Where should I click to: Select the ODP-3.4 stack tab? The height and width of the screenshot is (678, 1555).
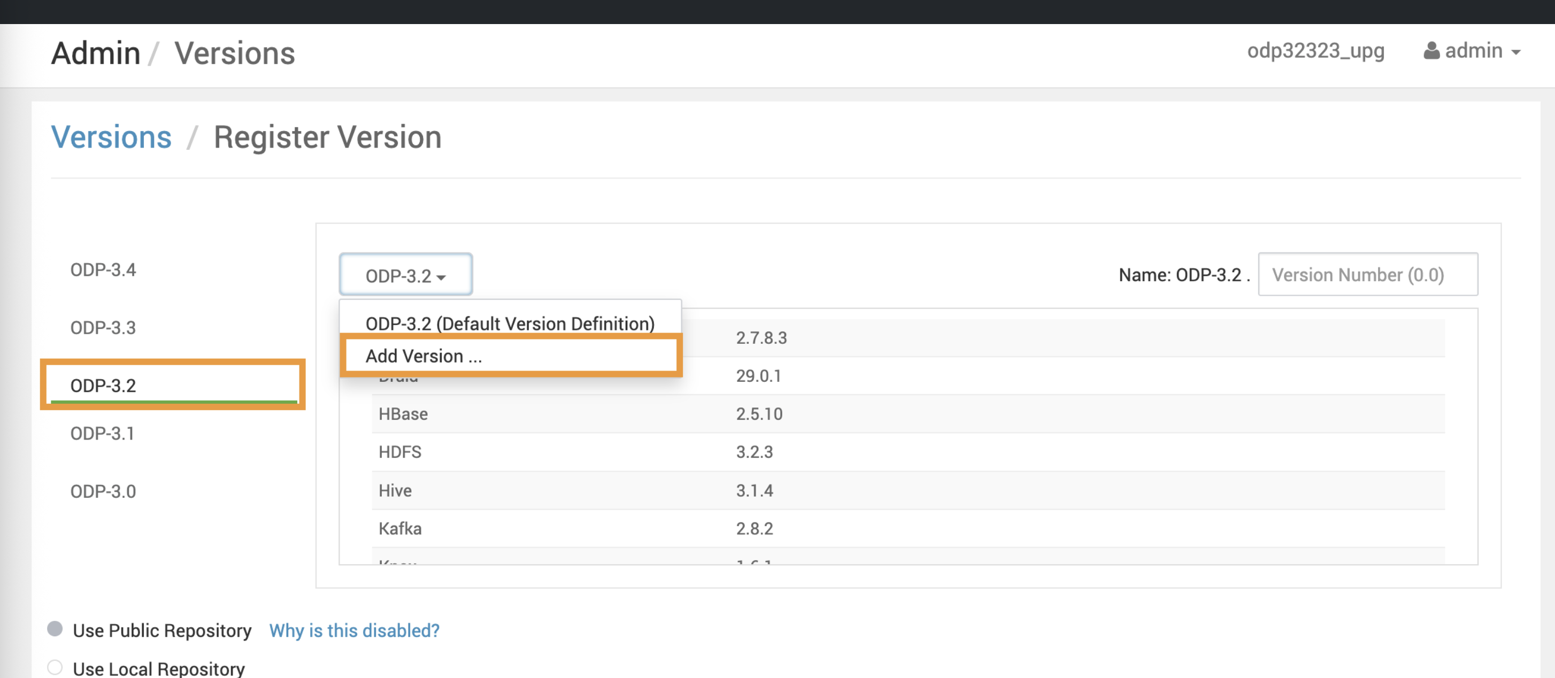click(x=103, y=269)
